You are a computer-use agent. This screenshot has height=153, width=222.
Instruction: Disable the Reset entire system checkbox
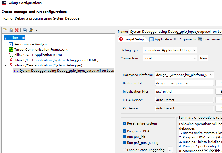click(125, 123)
